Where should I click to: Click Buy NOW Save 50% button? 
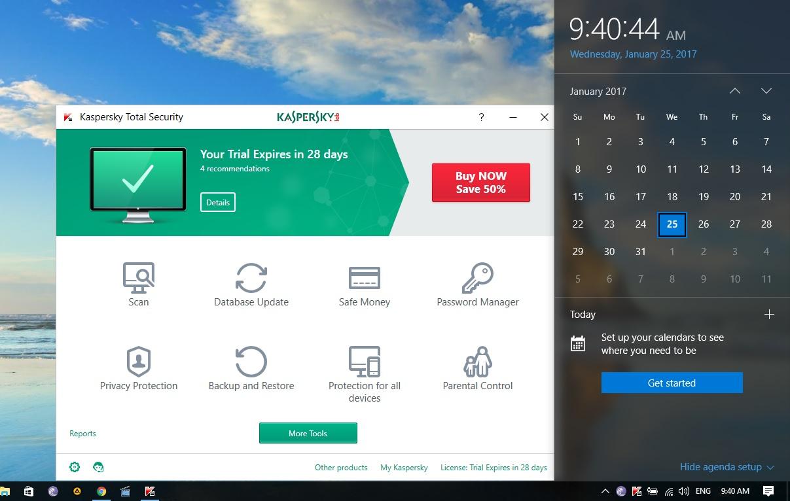[x=481, y=182]
